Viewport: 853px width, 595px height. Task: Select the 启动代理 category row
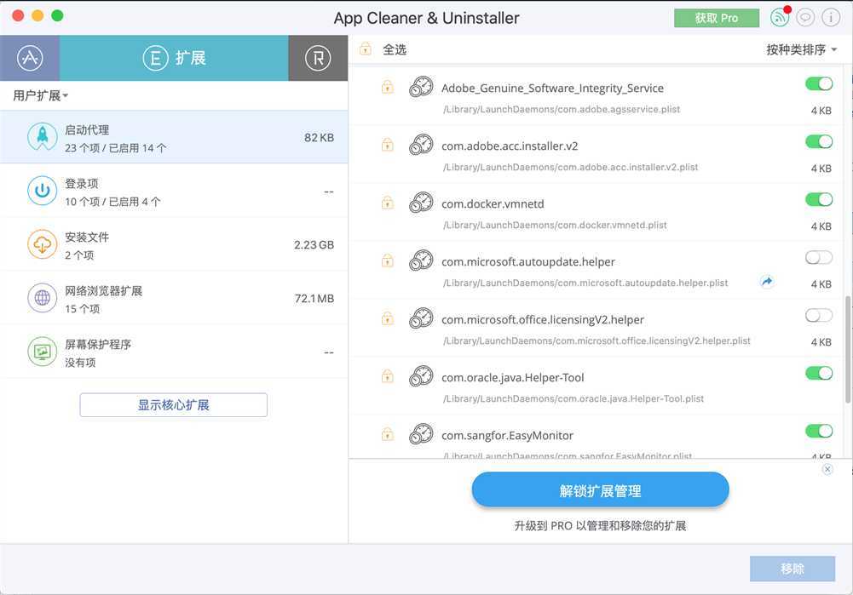(x=174, y=138)
